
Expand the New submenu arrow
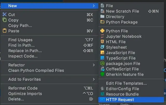(94, 6)
